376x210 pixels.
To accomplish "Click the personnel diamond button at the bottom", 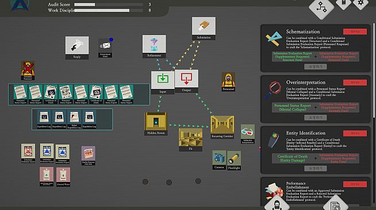I will 277,203.
